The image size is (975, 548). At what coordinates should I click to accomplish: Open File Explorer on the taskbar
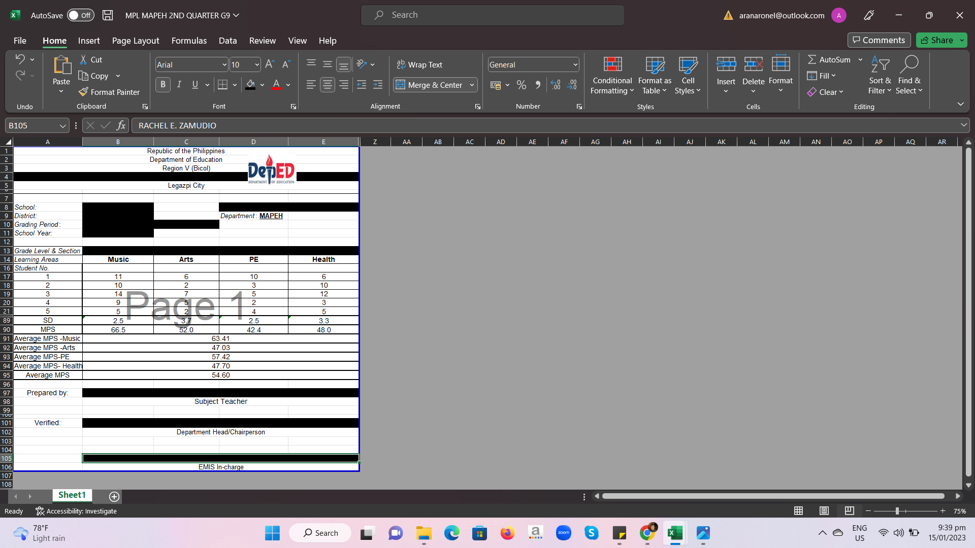[424, 533]
